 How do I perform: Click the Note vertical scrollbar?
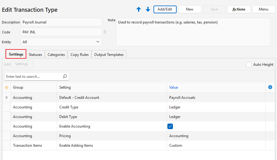(x=272, y=32)
